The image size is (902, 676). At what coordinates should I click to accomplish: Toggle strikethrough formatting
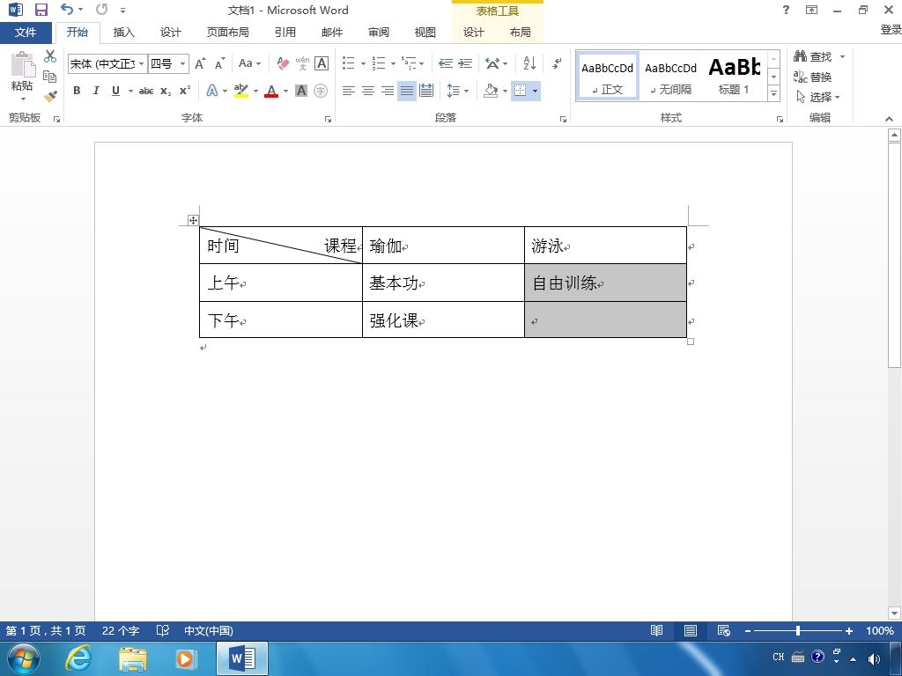tap(146, 91)
